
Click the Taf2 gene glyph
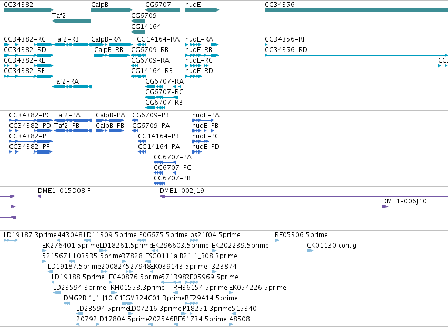pyautogui.click(x=71, y=21)
